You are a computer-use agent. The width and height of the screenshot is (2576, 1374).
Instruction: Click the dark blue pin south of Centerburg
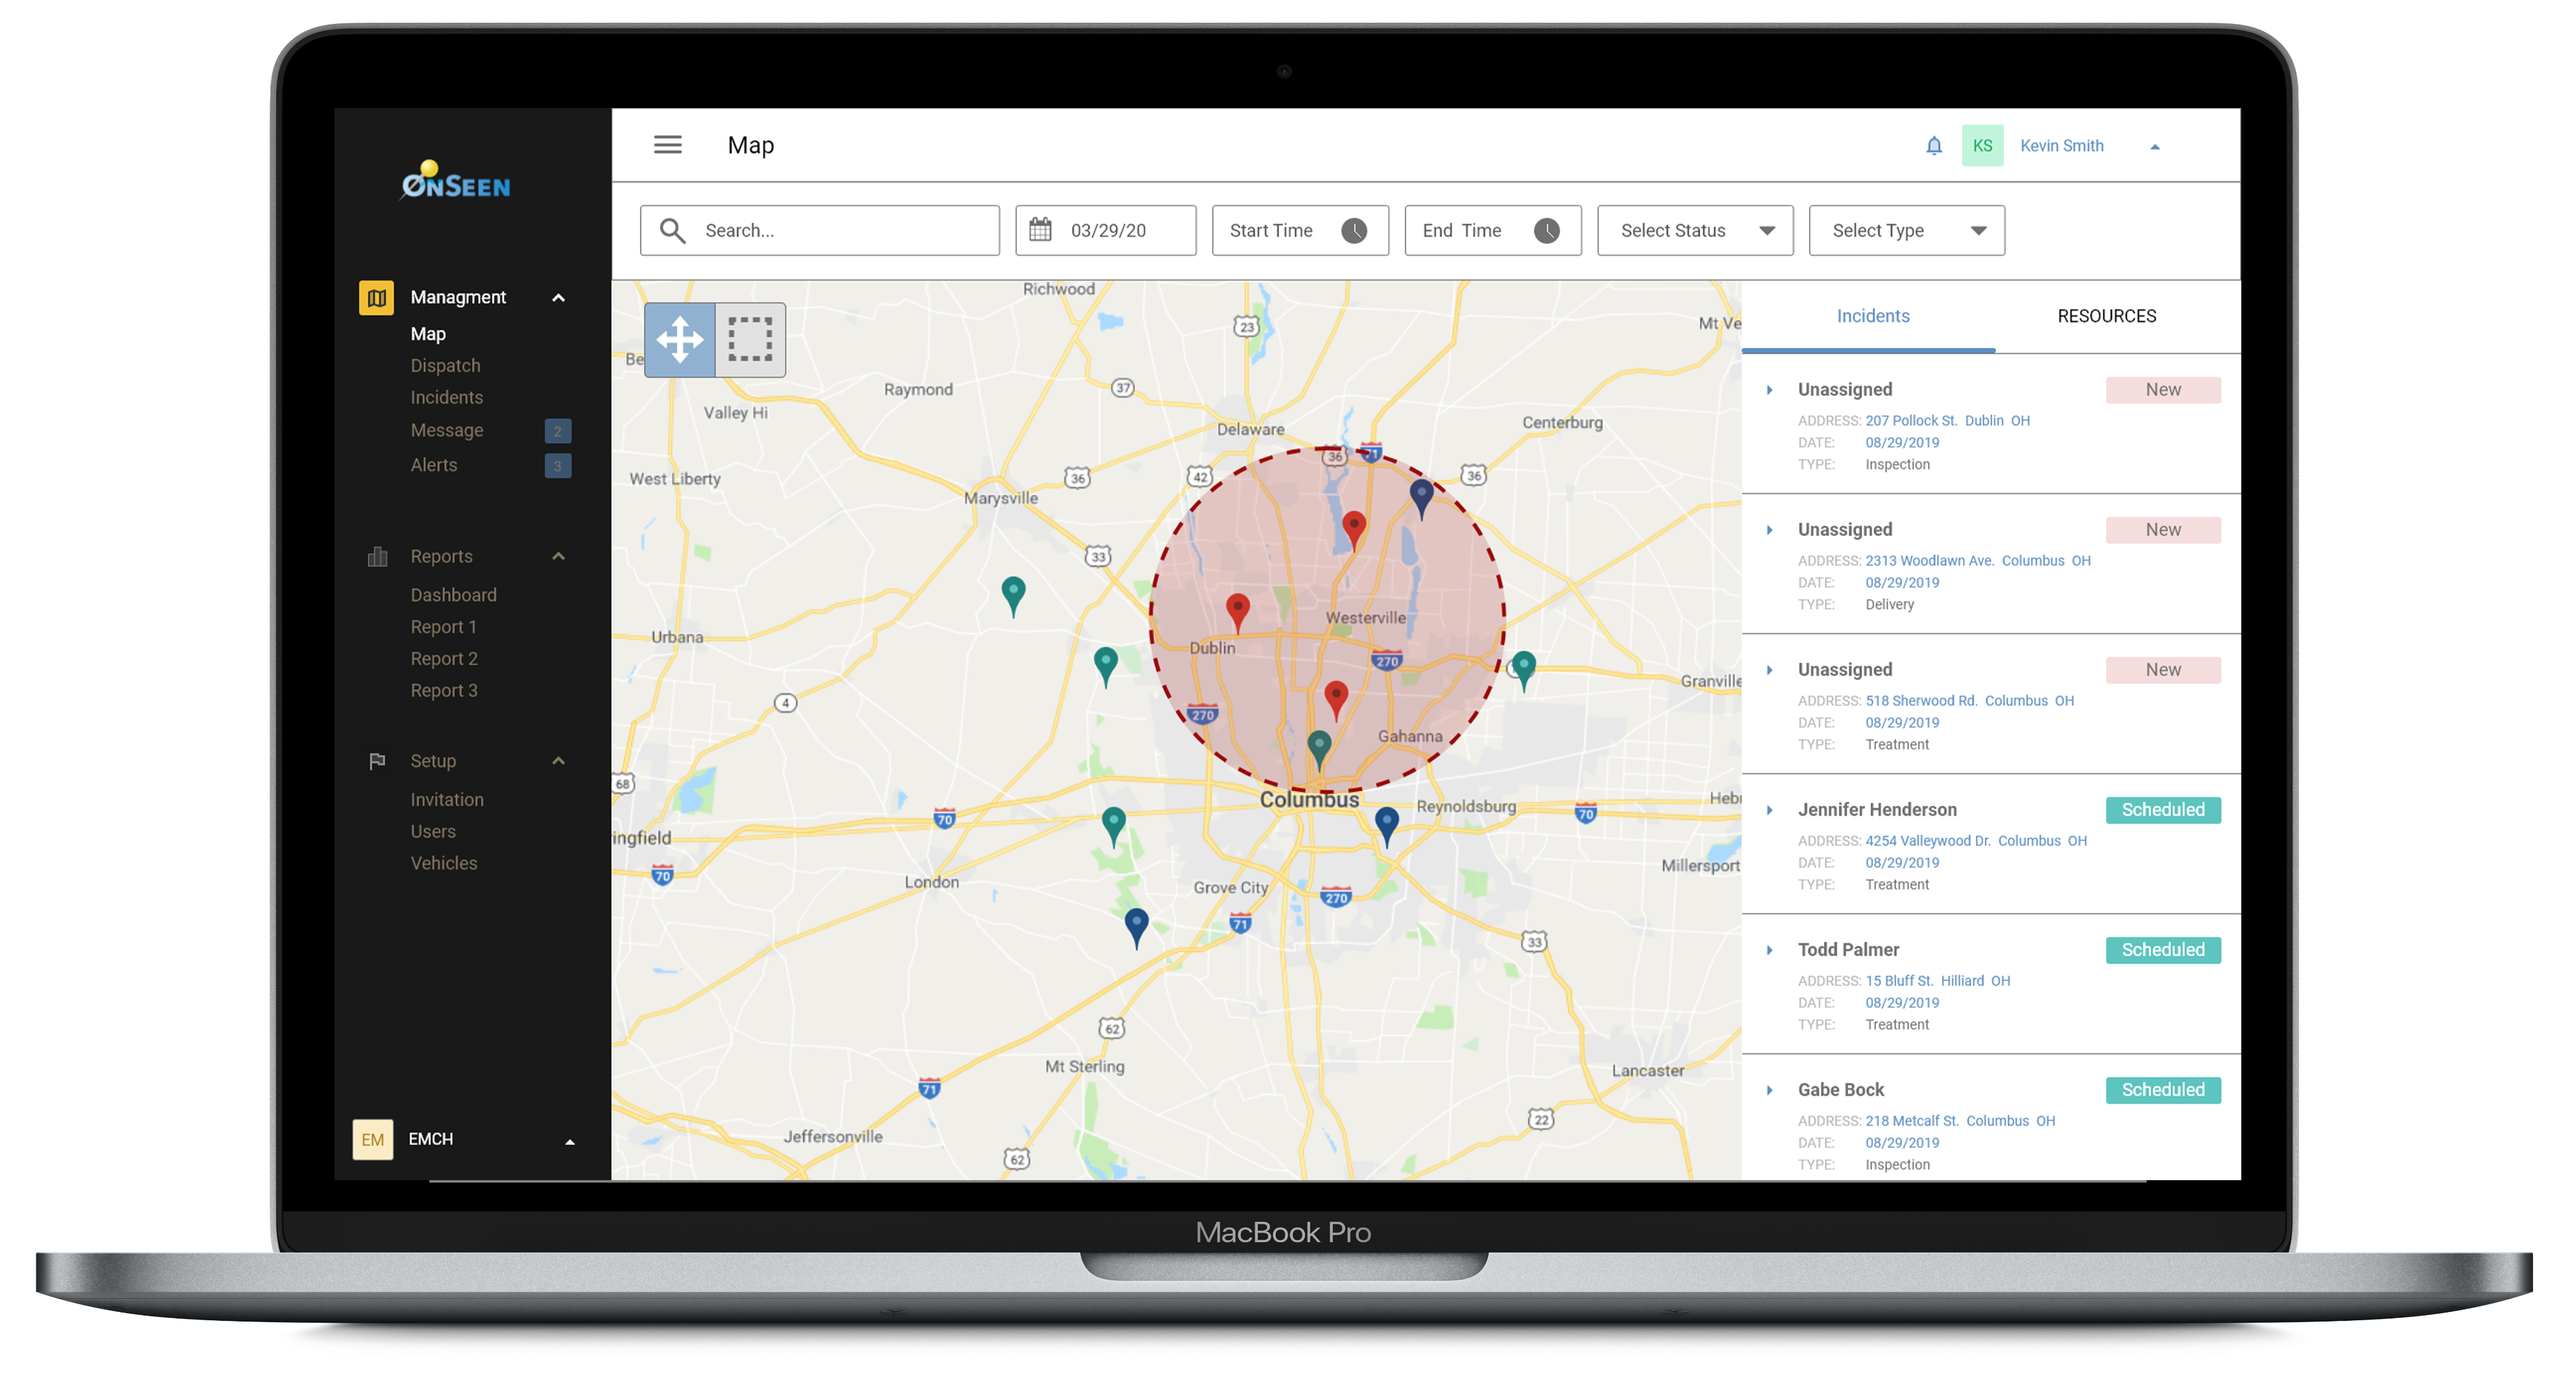click(1421, 498)
